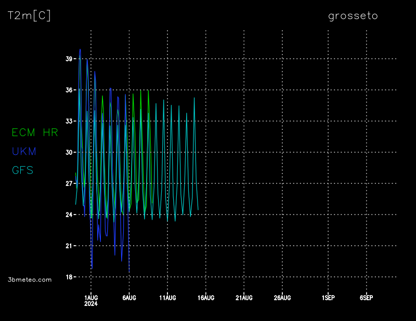Select the 21 degree axis label
The image size is (416, 321).
[x=69, y=246]
